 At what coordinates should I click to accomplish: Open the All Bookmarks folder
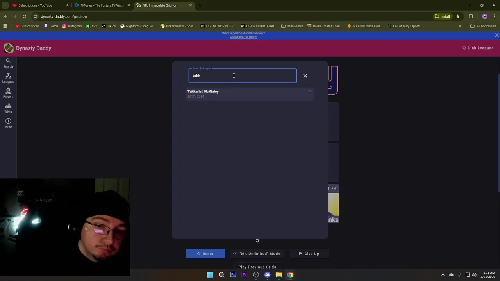483,26
